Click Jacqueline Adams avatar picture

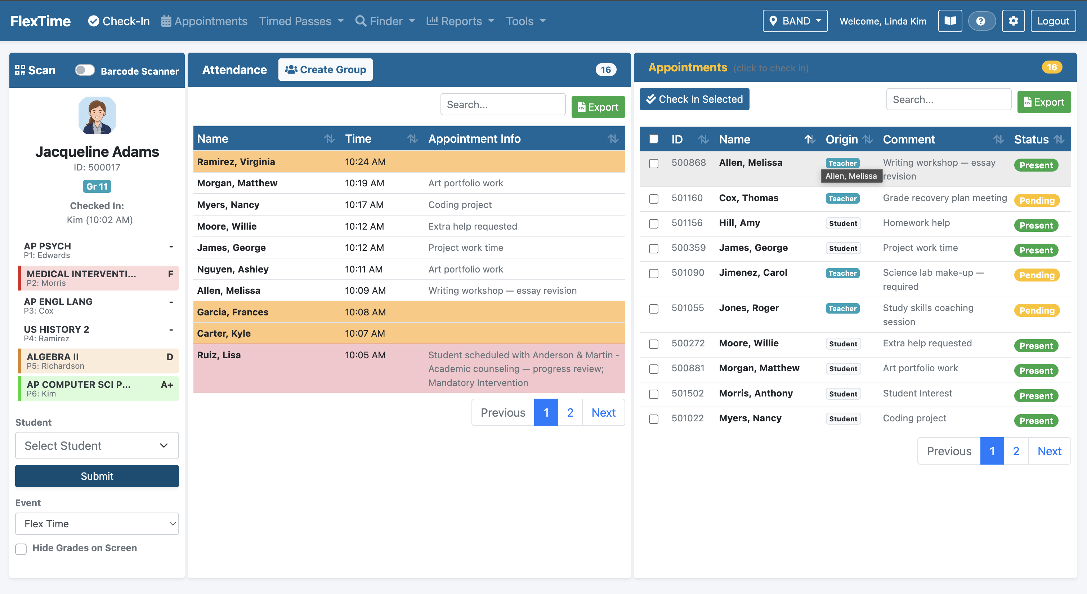point(97,115)
